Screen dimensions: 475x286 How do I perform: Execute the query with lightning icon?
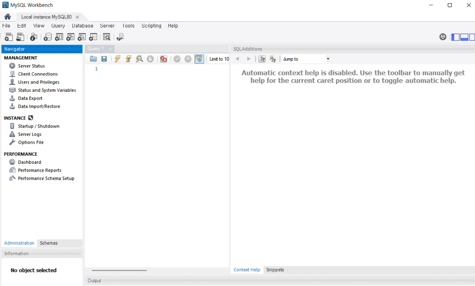[x=118, y=59]
